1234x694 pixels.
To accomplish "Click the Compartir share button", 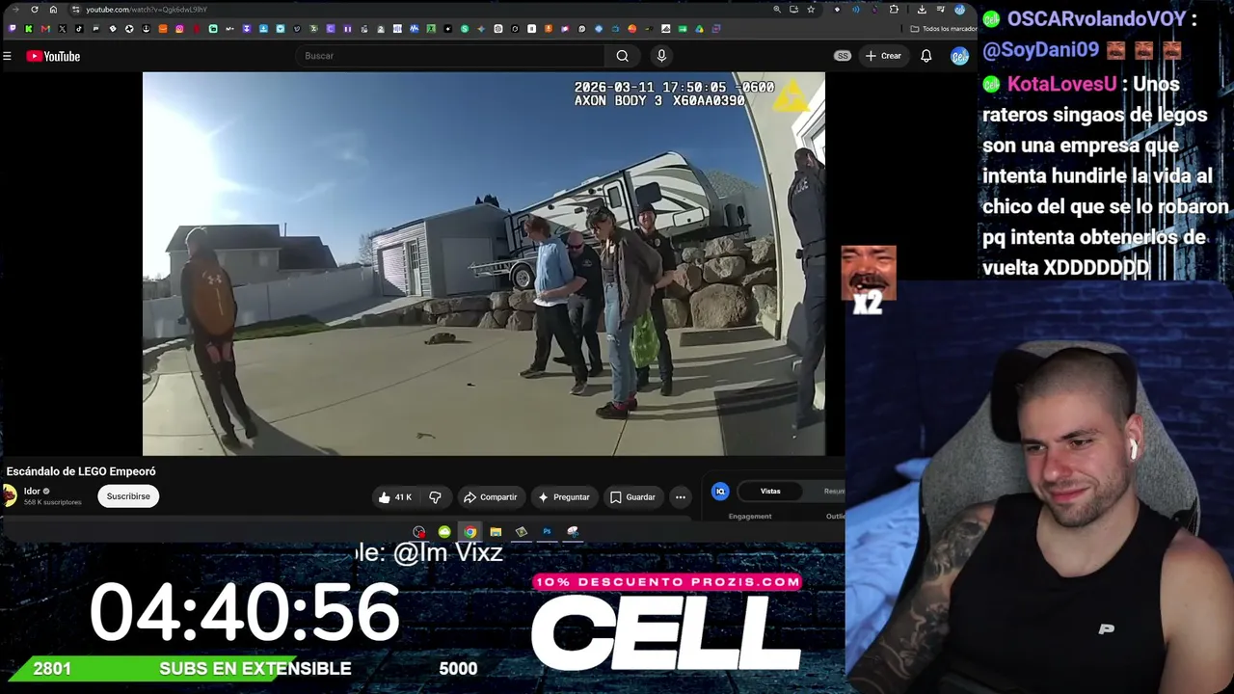I will [x=490, y=497].
